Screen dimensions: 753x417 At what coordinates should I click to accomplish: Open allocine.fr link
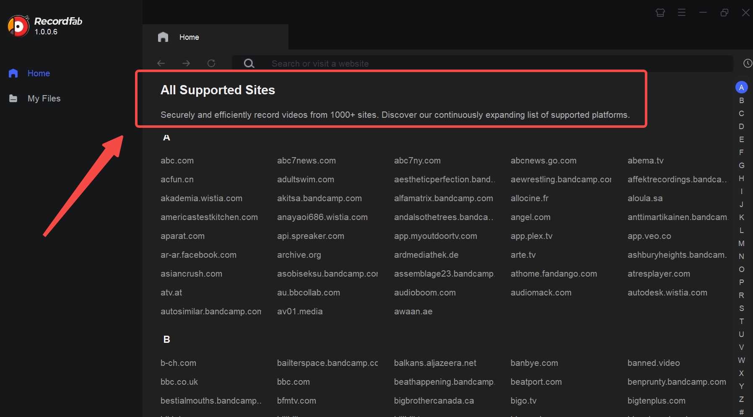click(530, 198)
